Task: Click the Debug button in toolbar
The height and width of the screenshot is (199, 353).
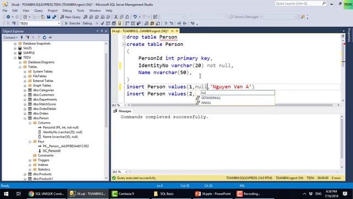Action: pyautogui.click(x=87, y=23)
